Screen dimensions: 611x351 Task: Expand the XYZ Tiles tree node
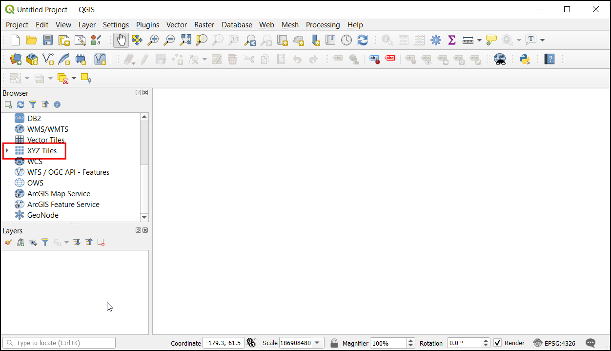(7, 150)
